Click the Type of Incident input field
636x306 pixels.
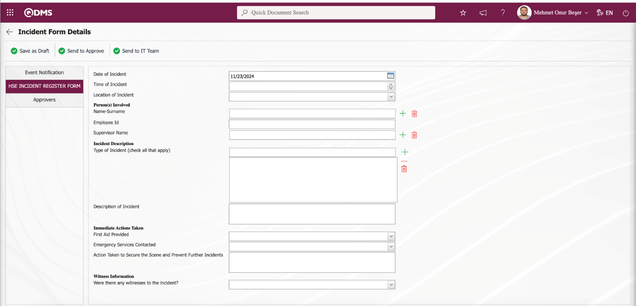[312, 152]
